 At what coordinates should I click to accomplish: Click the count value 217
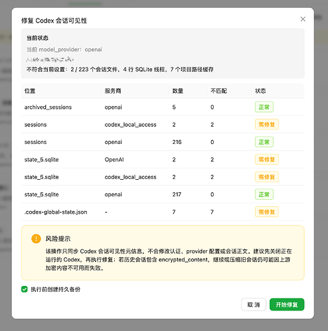point(177,194)
